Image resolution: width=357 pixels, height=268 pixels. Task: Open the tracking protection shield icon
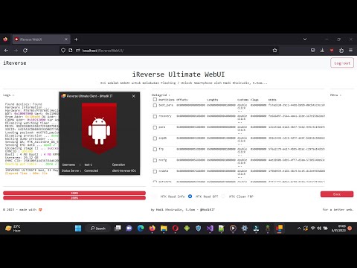63,51
